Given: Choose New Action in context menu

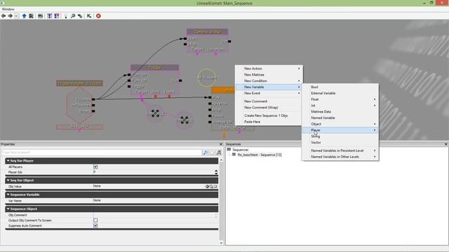Looking at the screenshot, I should point(269,69).
